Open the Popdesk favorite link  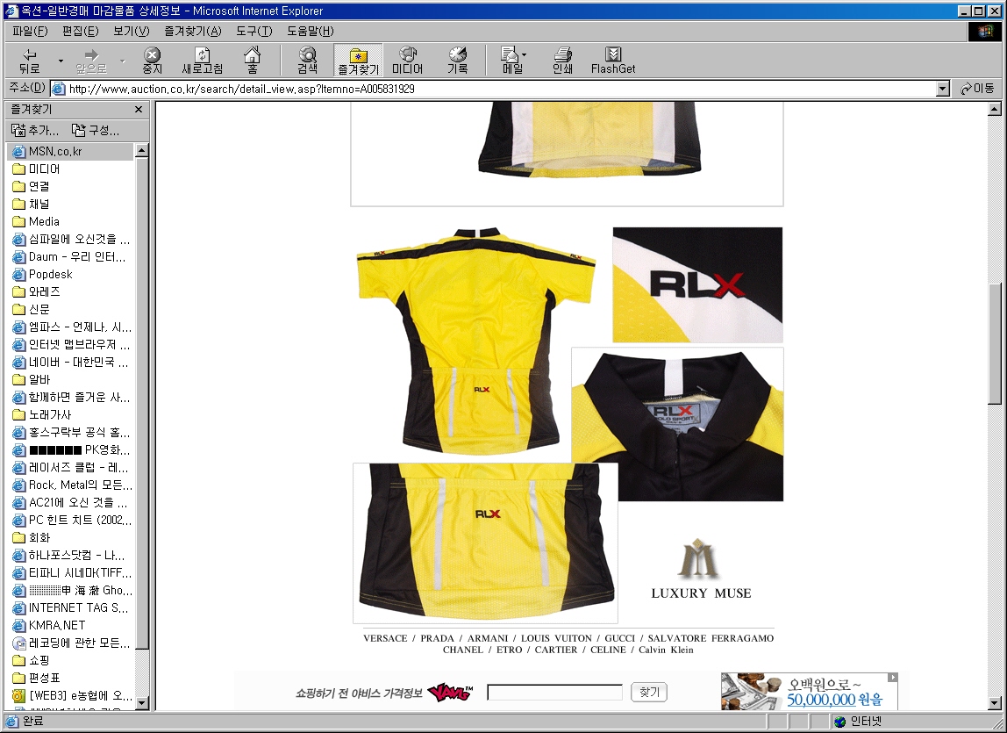coord(42,274)
